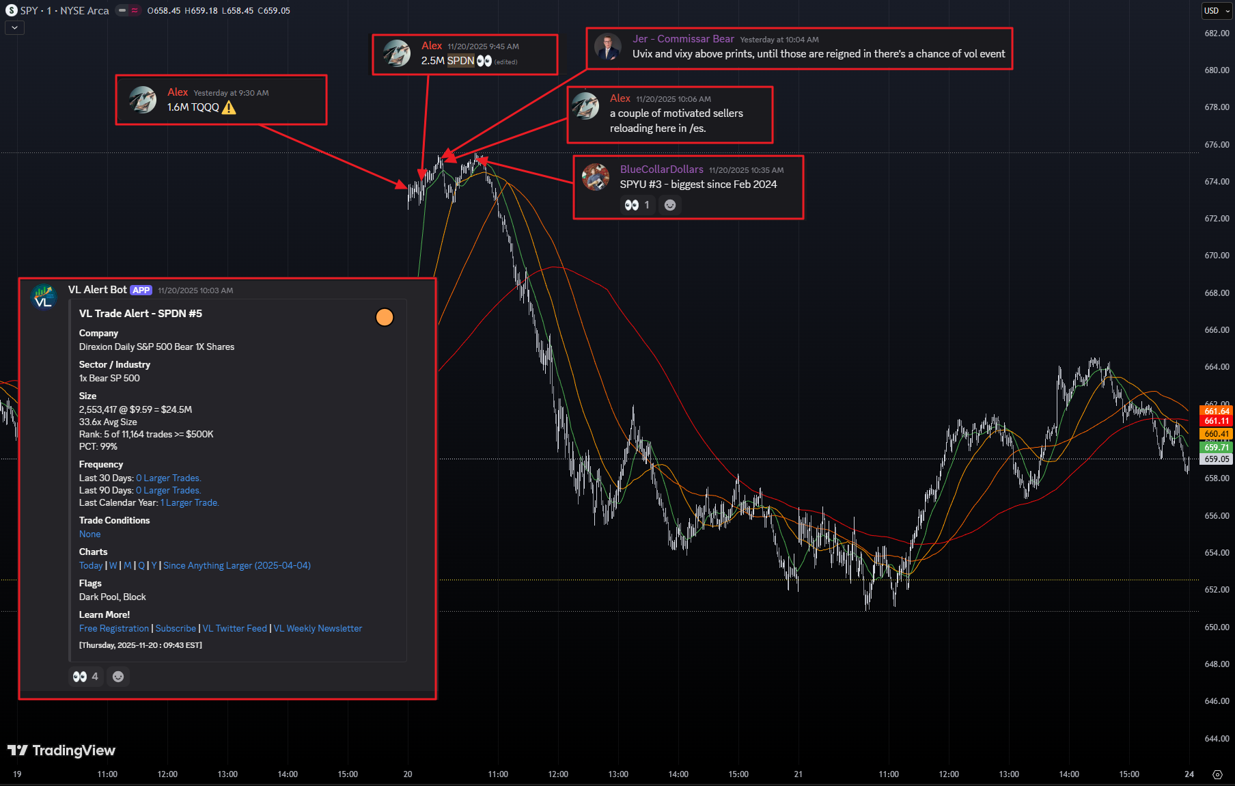The height and width of the screenshot is (786, 1235).
Task: Click the BlueCollarDollars username
Action: pyautogui.click(x=661, y=170)
